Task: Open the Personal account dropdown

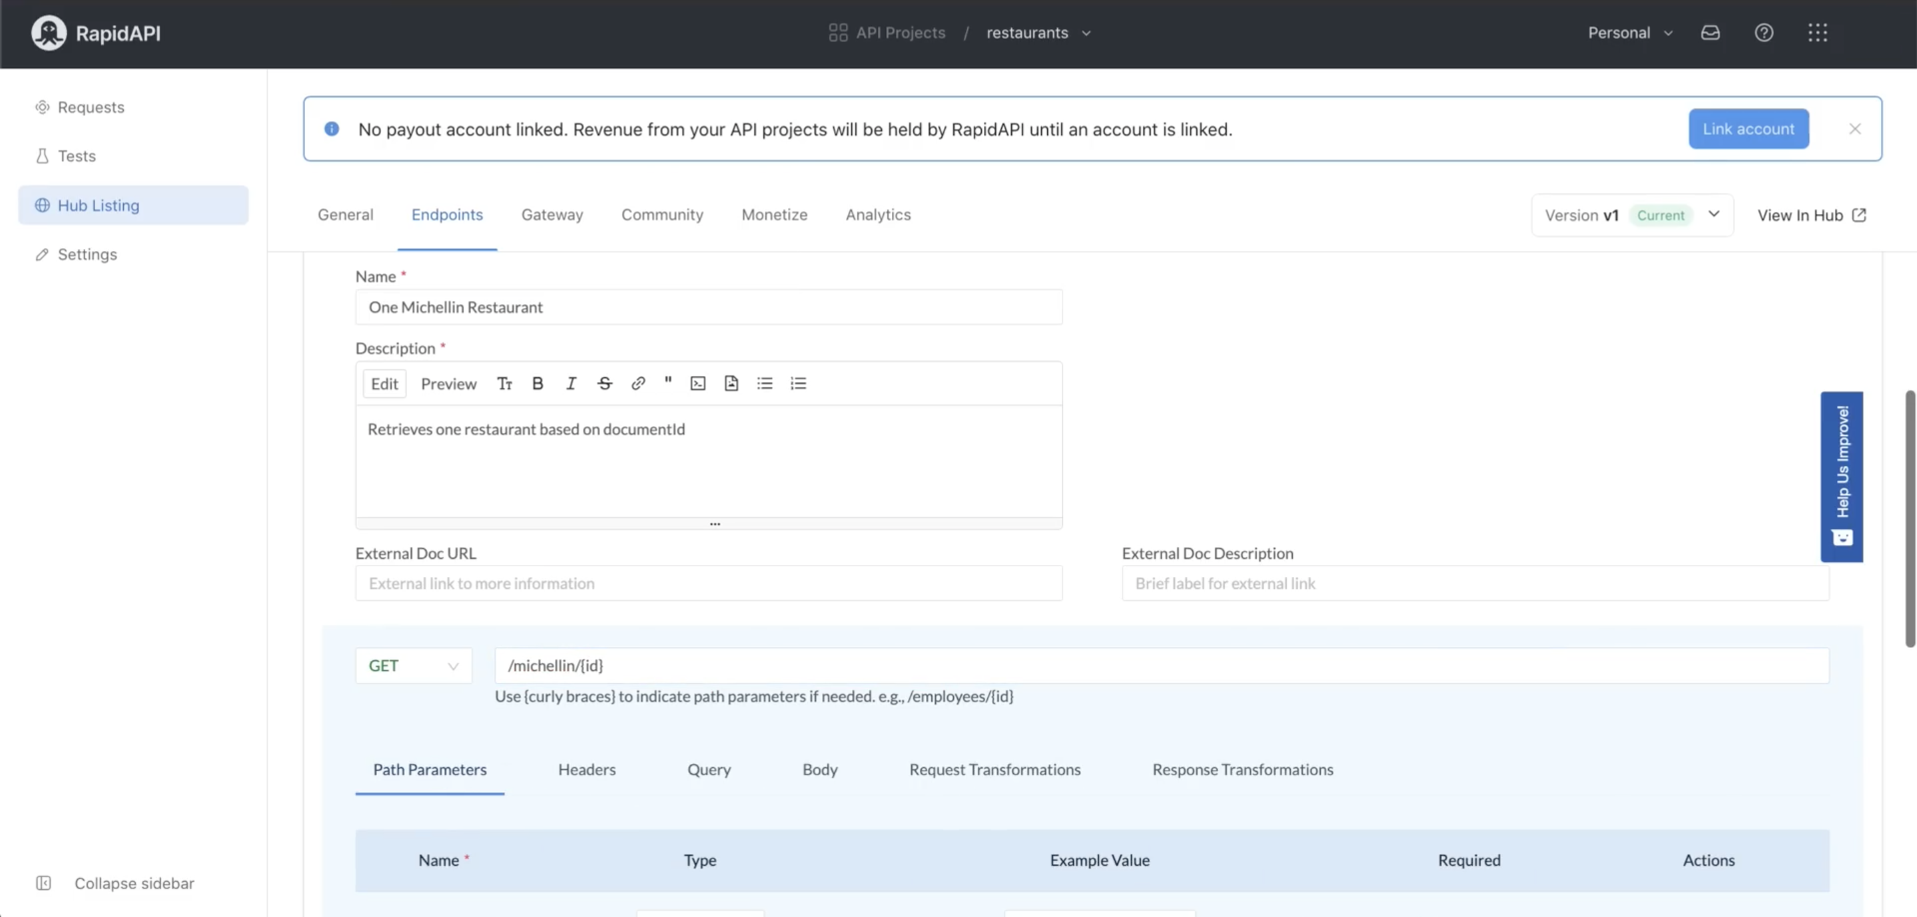Action: [1630, 33]
